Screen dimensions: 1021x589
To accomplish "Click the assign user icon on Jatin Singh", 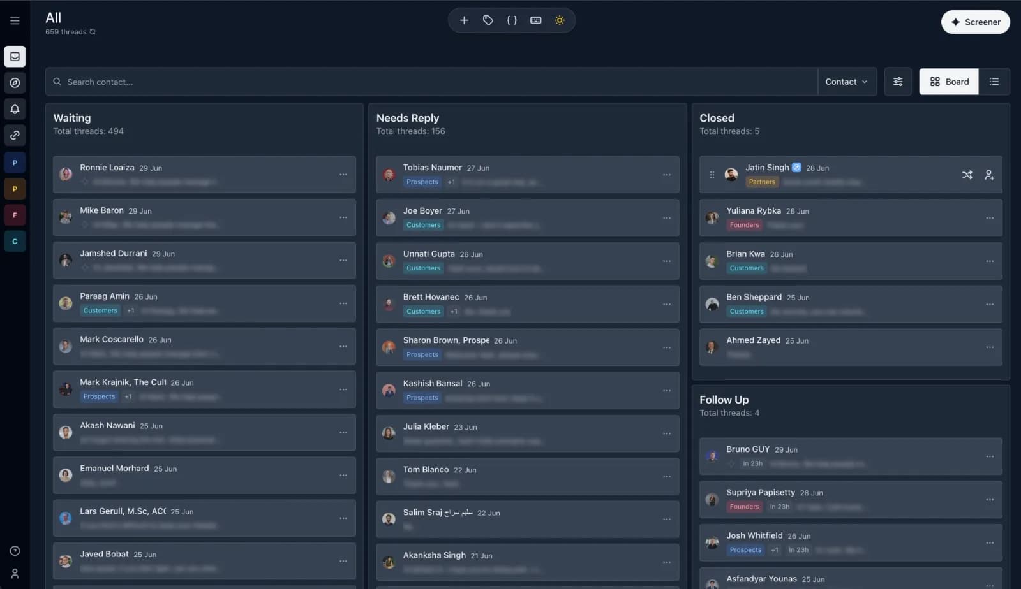I will pyautogui.click(x=989, y=175).
